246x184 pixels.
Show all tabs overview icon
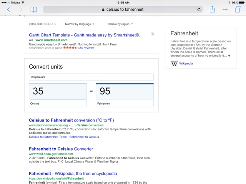click(238, 9)
